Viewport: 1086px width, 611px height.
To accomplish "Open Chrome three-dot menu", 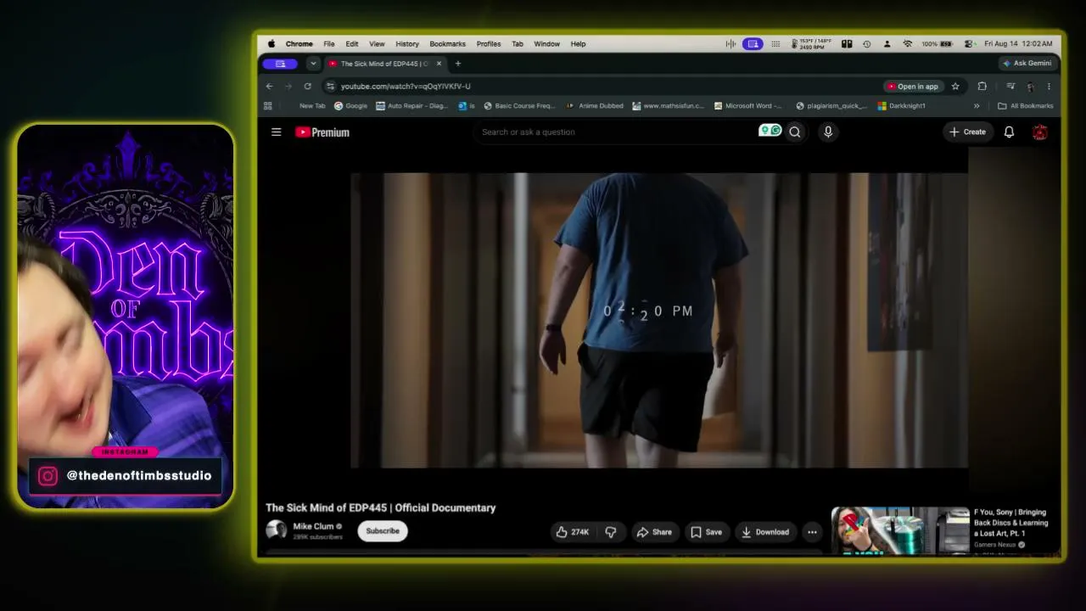I will pyautogui.click(x=1049, y=86).
